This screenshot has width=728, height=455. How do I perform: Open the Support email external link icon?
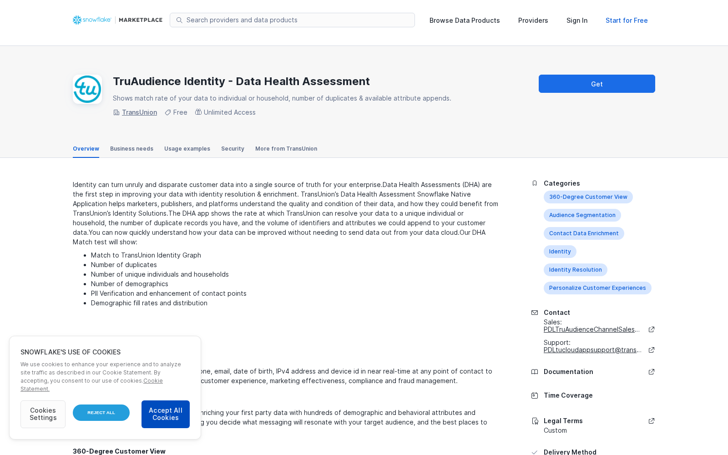(x=652, y=350)
